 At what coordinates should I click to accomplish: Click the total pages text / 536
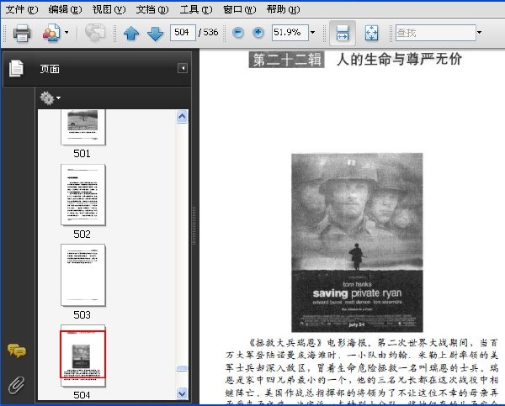[209, 33]
